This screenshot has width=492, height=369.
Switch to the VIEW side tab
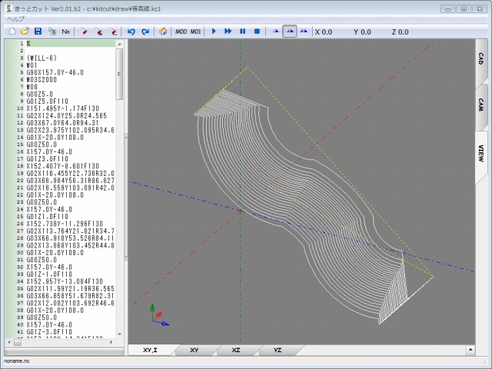click(x=480, y=154)
